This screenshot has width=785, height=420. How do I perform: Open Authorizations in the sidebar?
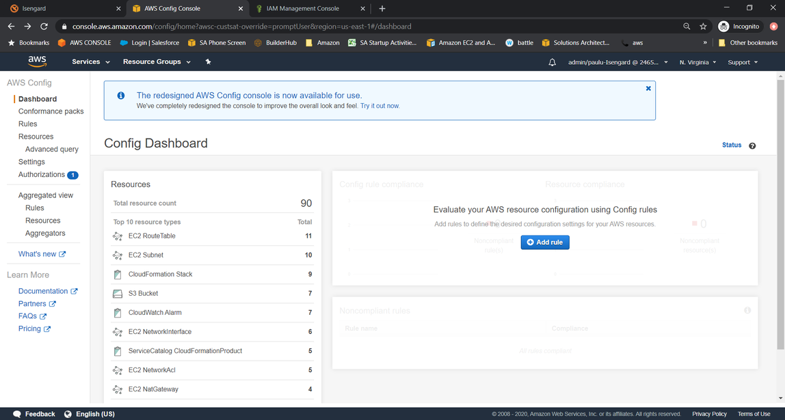[x=42, y=175]
